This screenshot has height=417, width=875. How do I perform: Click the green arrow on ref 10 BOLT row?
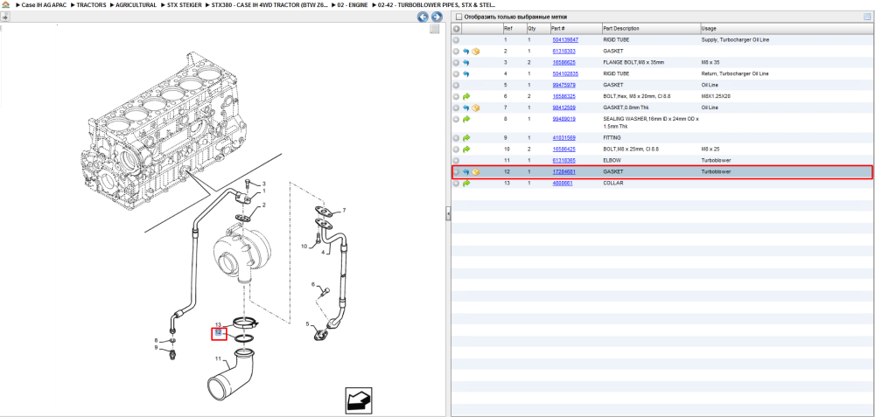point(466,149)
